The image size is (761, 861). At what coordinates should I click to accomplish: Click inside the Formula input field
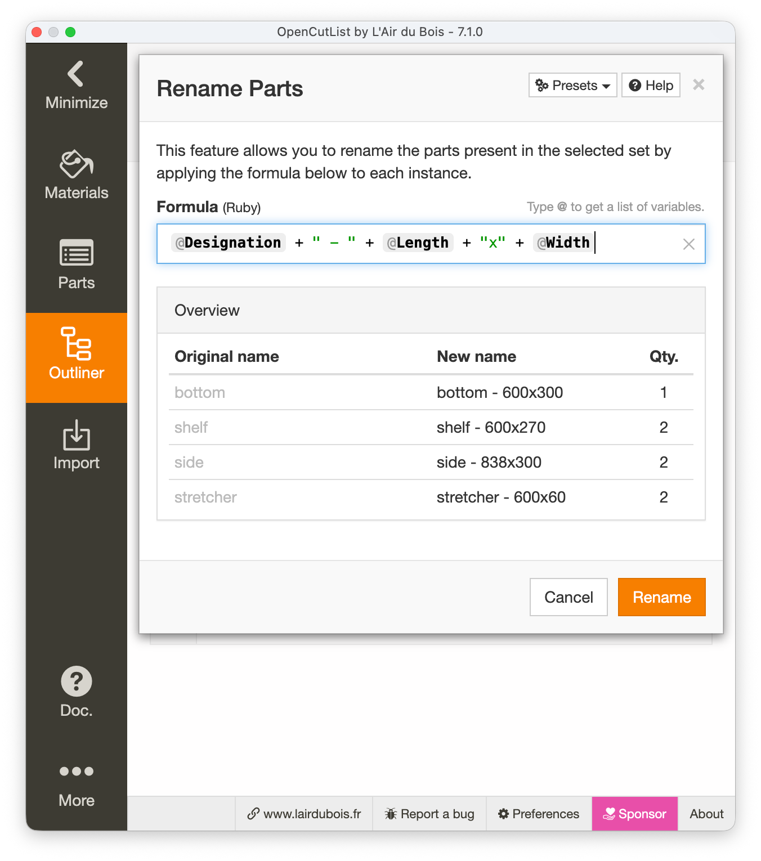(x=636, y=244)
